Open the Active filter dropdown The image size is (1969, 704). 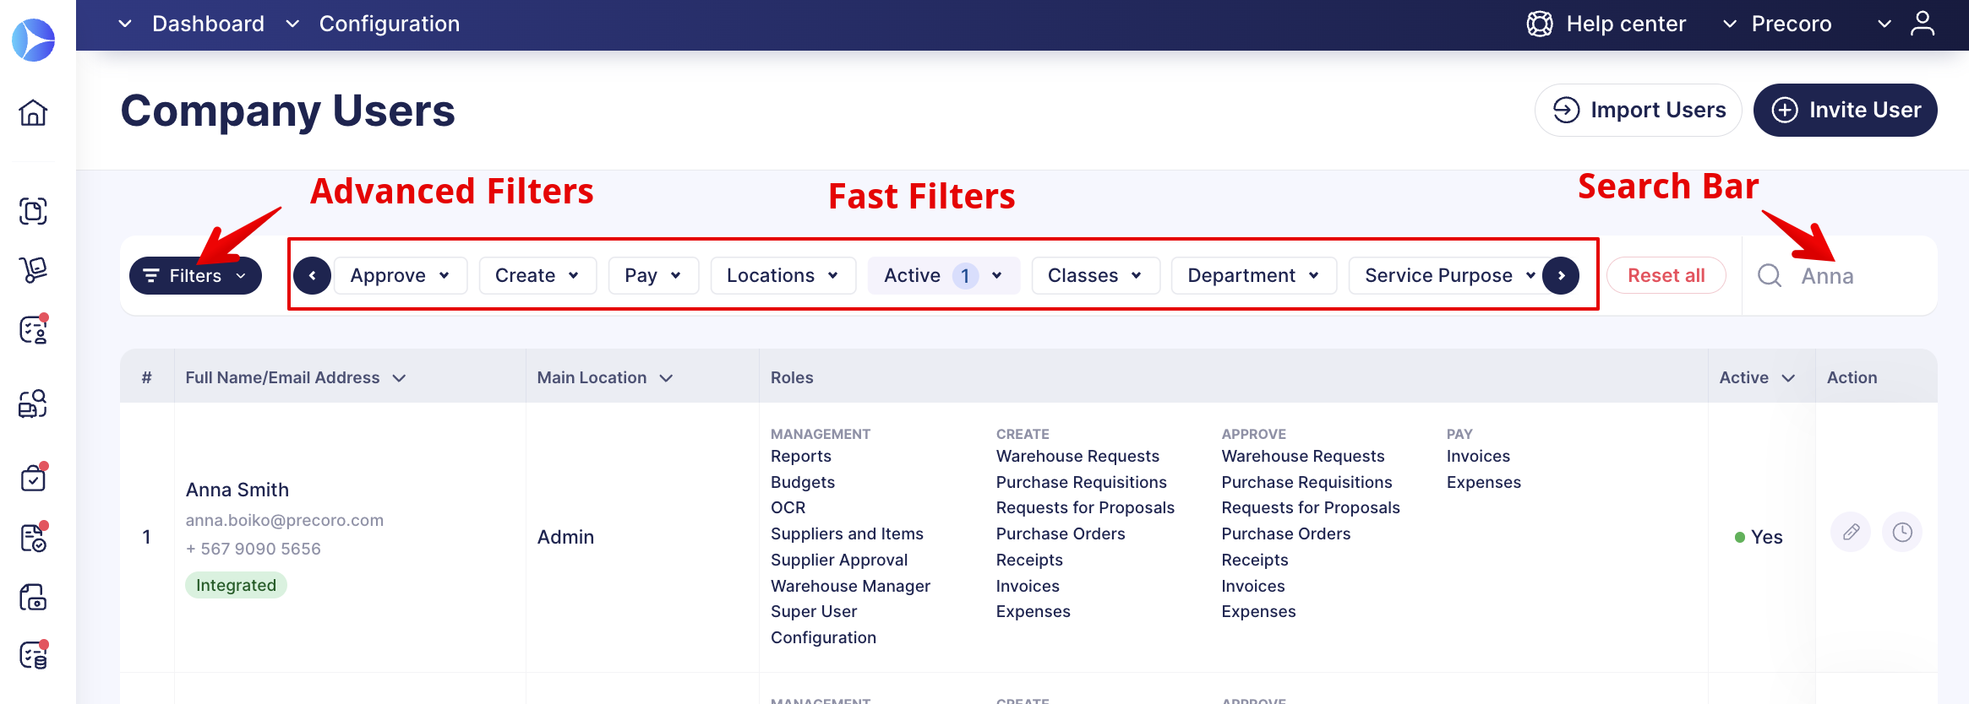coord(943,276)
